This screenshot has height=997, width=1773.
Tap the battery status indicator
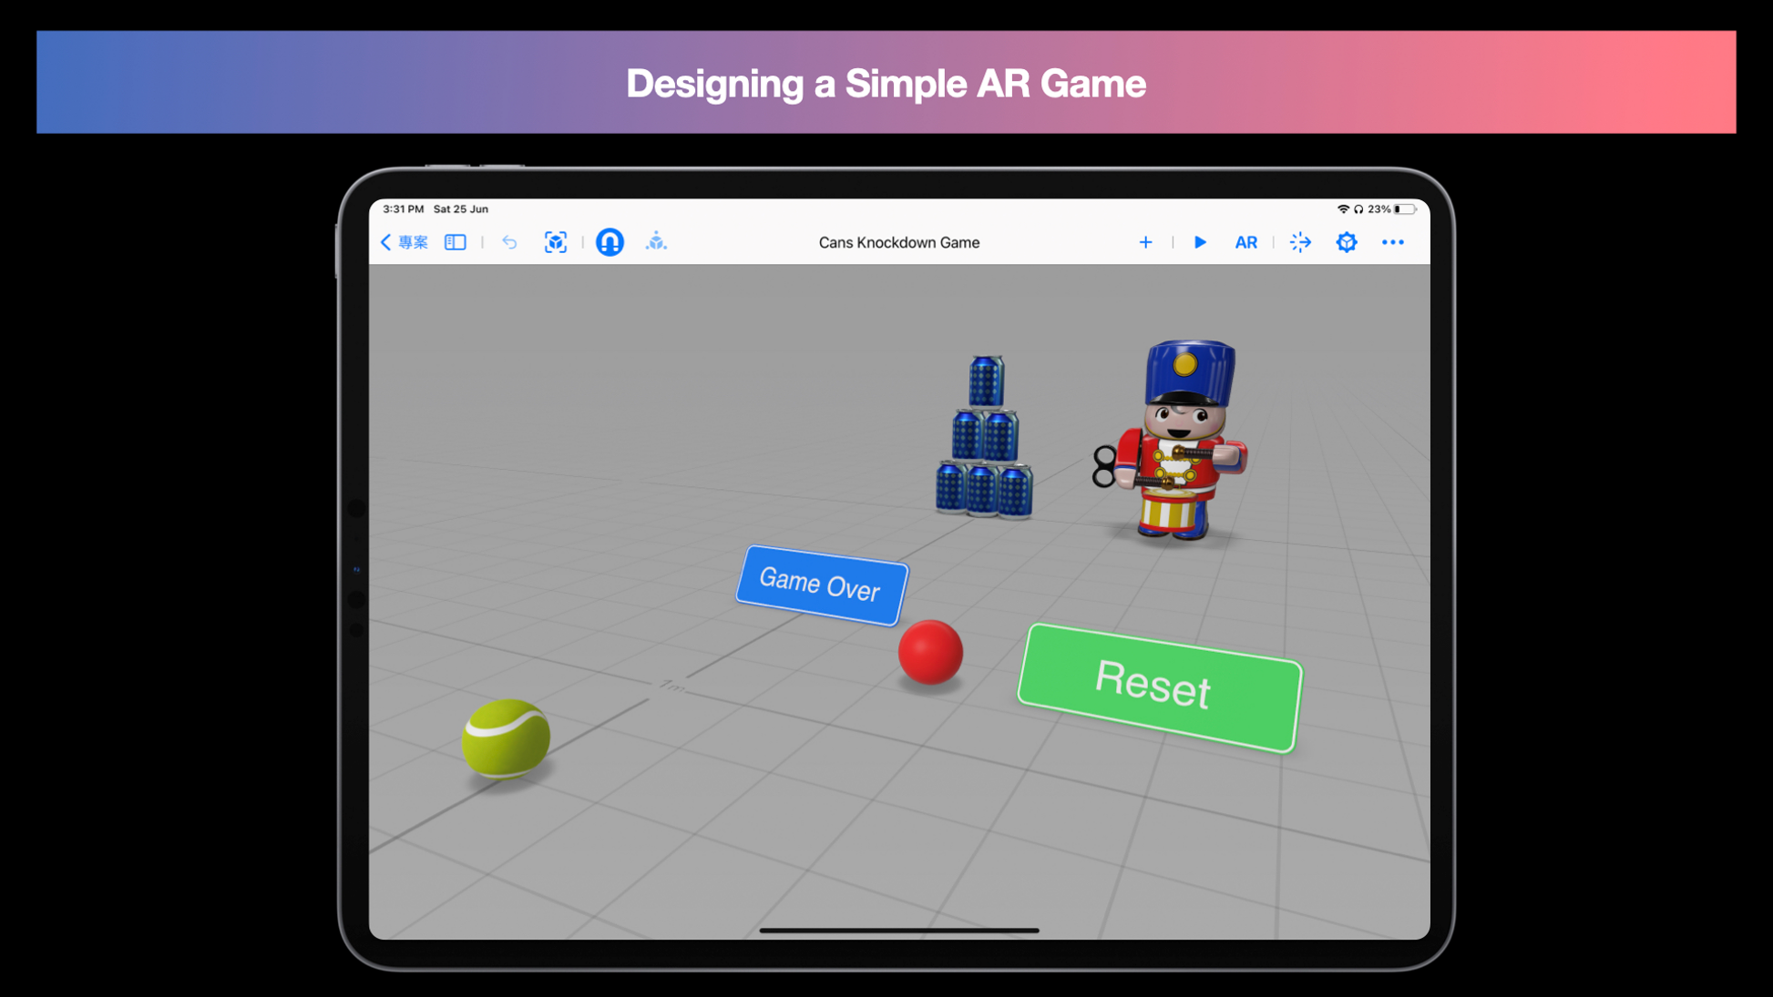[x=1404, y=209]
